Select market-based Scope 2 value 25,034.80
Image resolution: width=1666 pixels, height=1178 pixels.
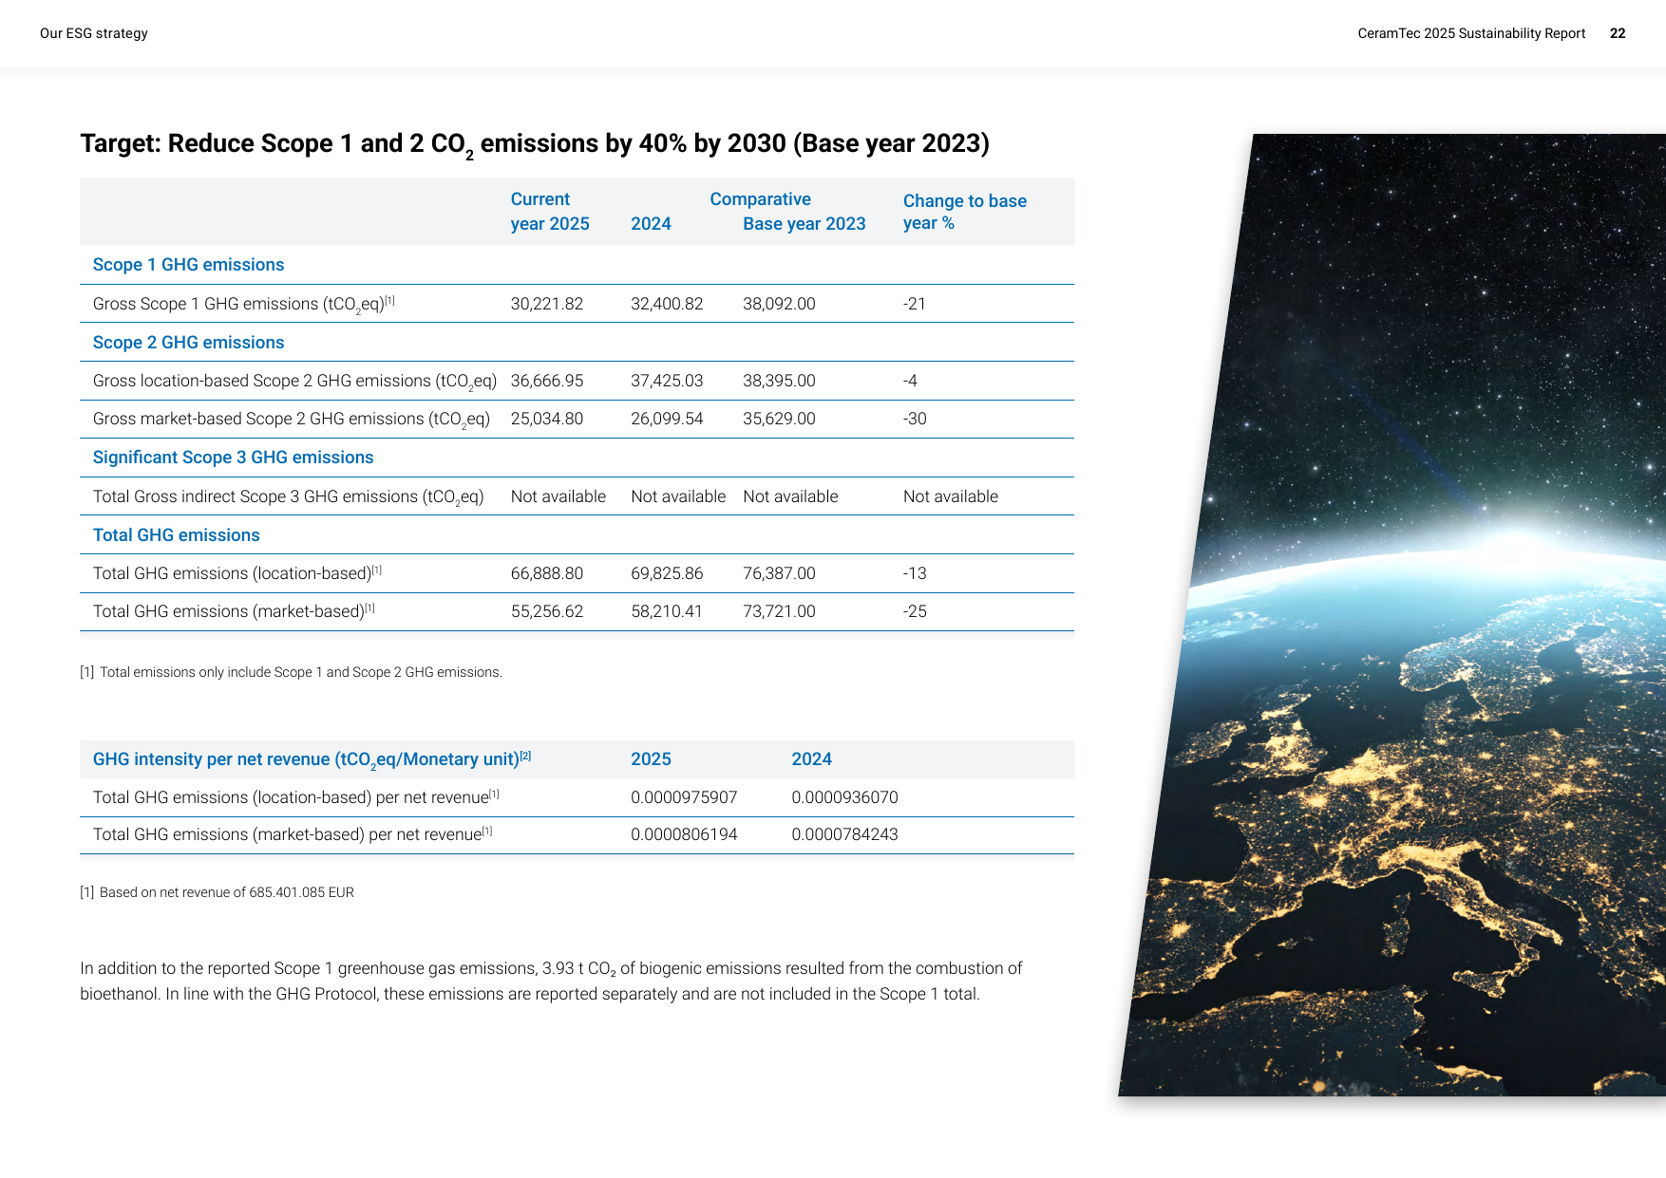547,419
